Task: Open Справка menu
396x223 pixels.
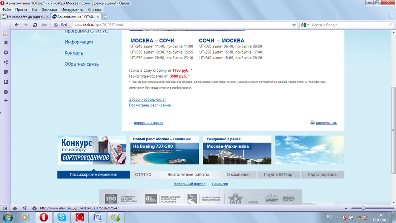Action: pos(95,9)
